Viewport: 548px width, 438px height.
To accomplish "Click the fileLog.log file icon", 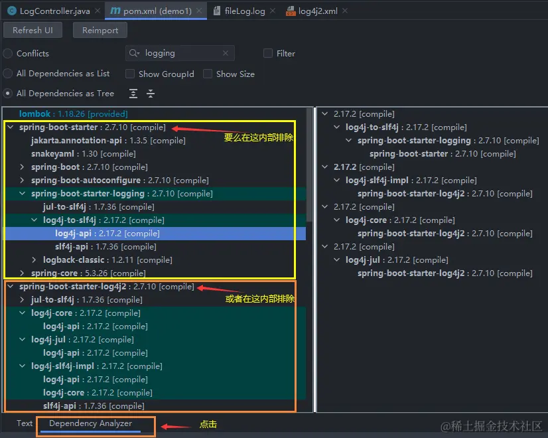I will point(217,11).
